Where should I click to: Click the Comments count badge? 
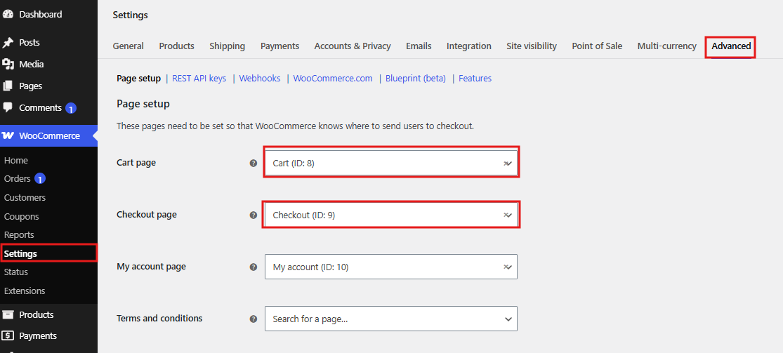coord(71,108)
